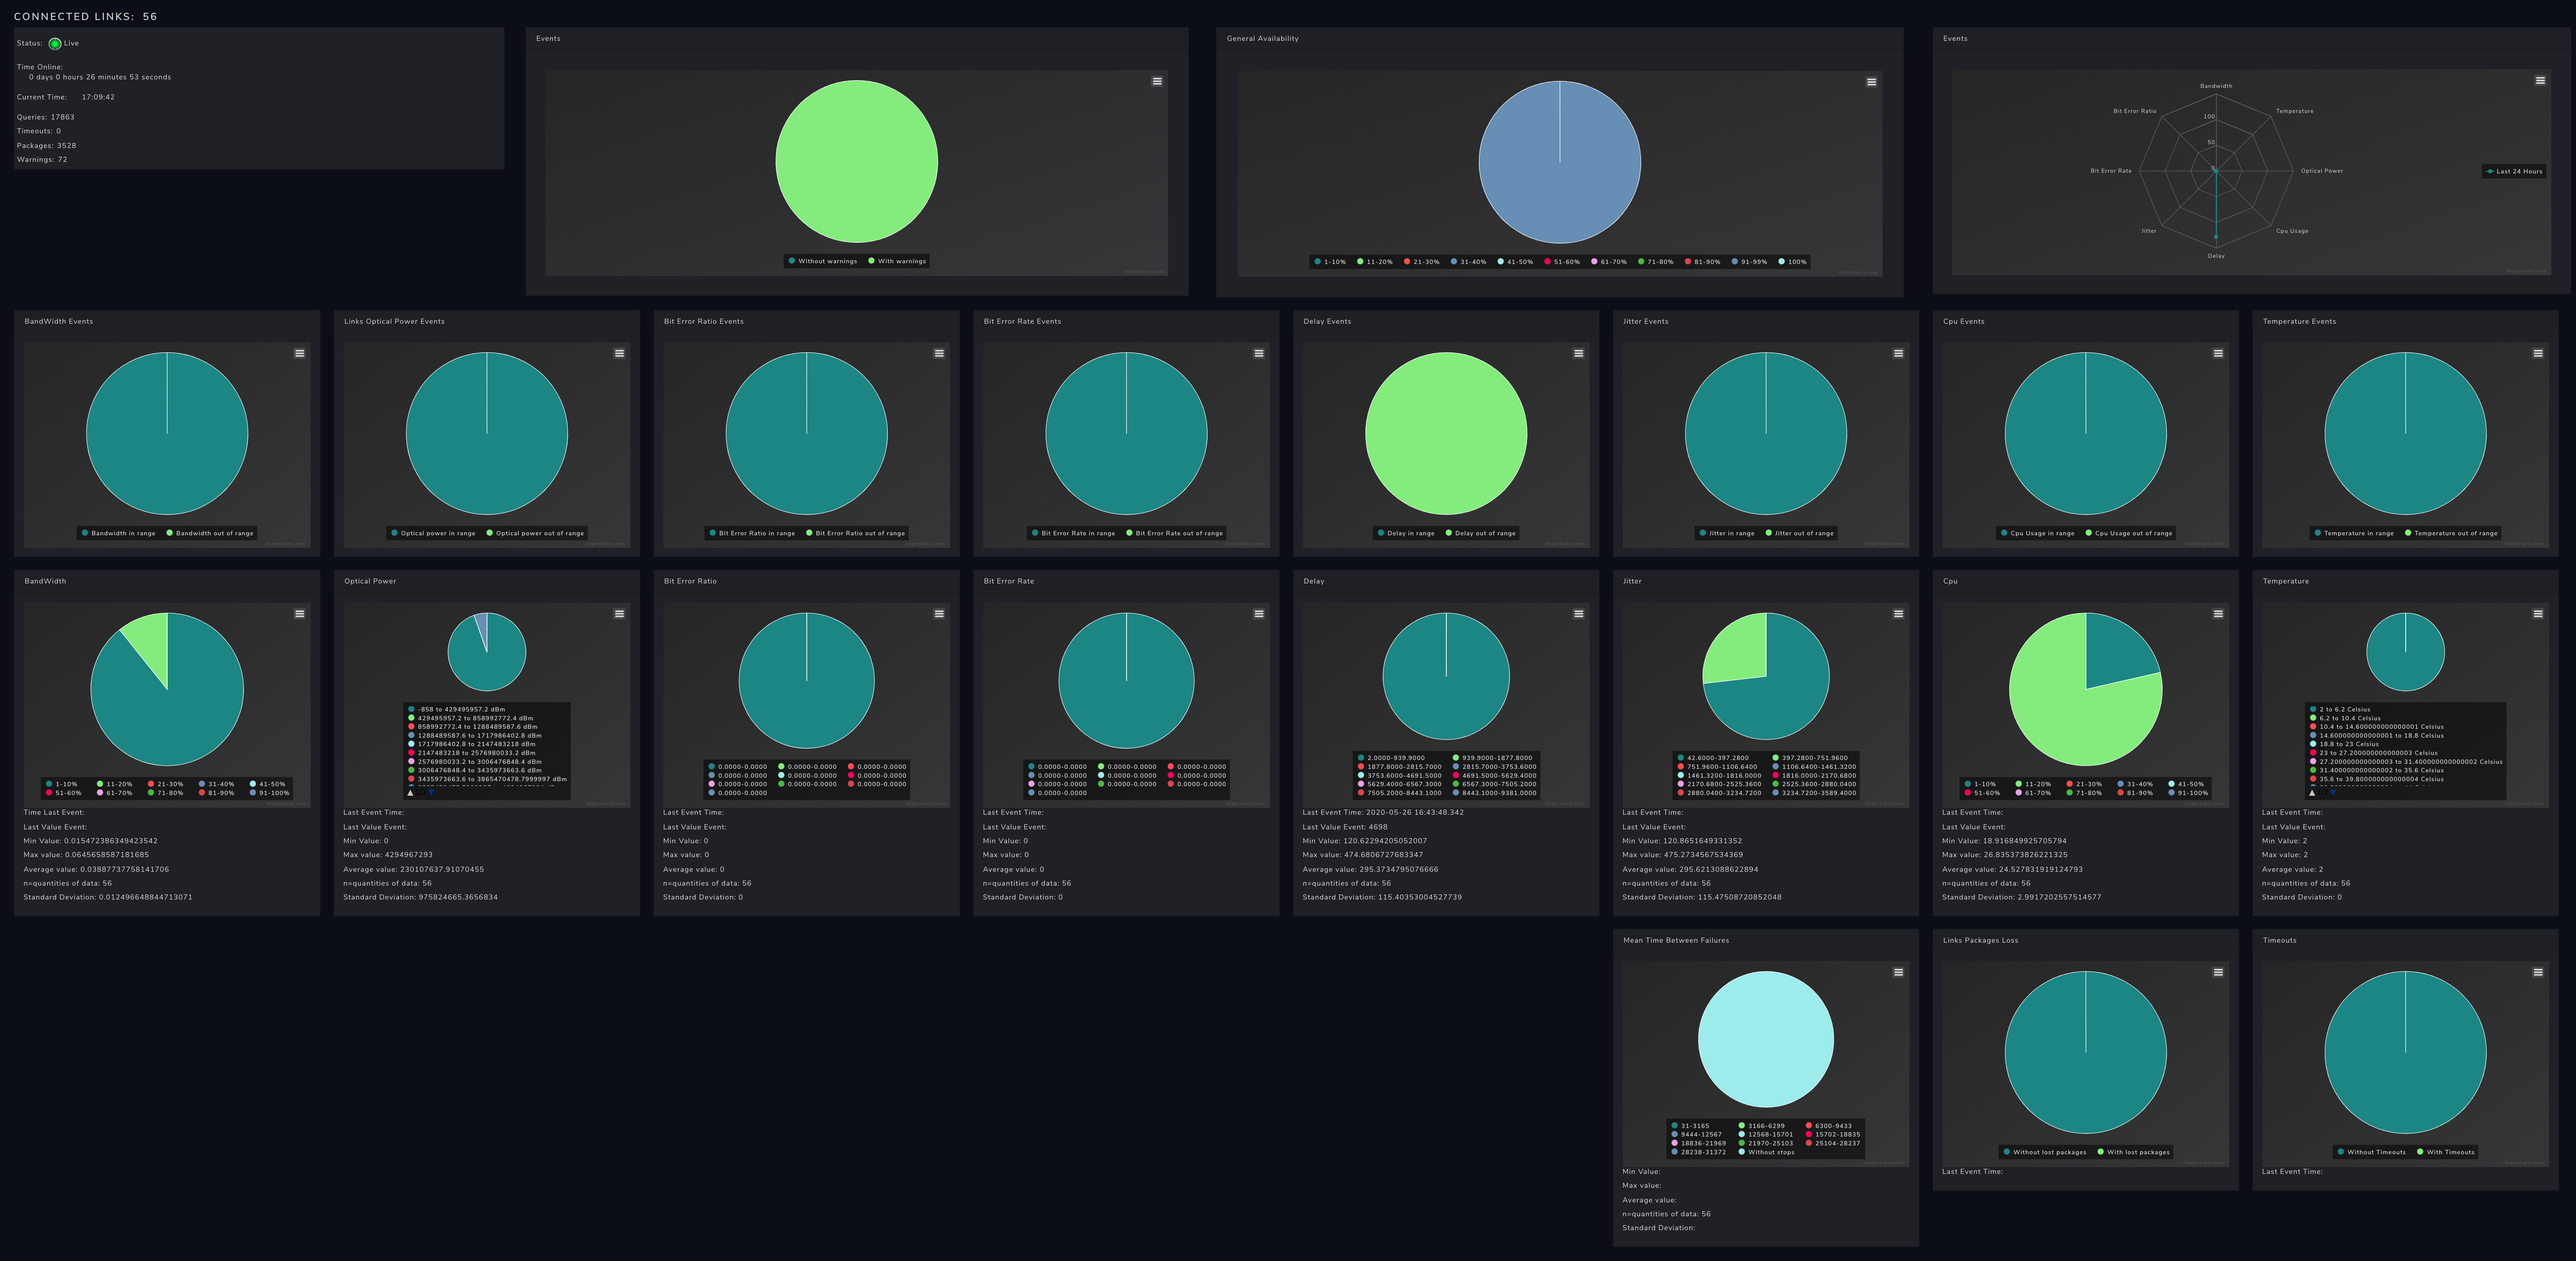Open Jitter Events chart hamburger menu
This screenshot has height=1261, width=2576.
(x=1898, y=353)
